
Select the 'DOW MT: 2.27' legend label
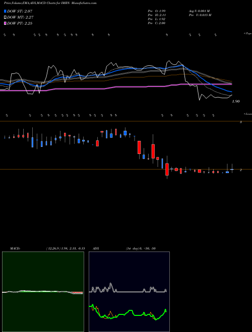tap(20, 17)
